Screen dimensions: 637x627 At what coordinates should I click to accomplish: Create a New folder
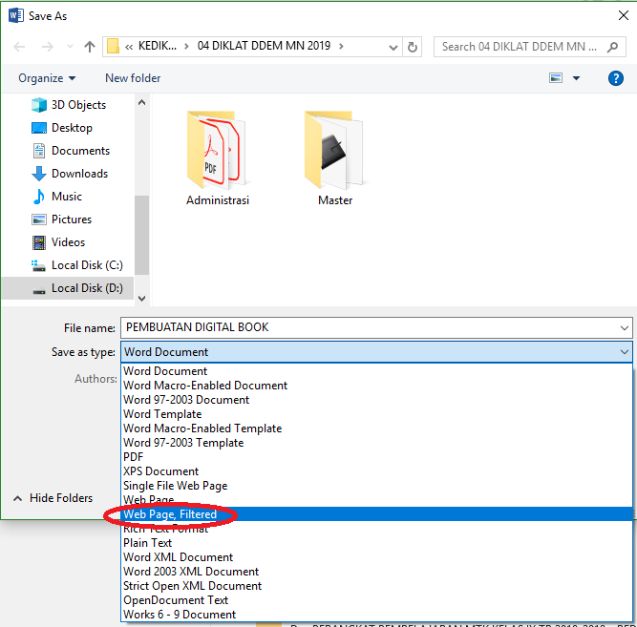pyautogui.click(x=133, y=78)
